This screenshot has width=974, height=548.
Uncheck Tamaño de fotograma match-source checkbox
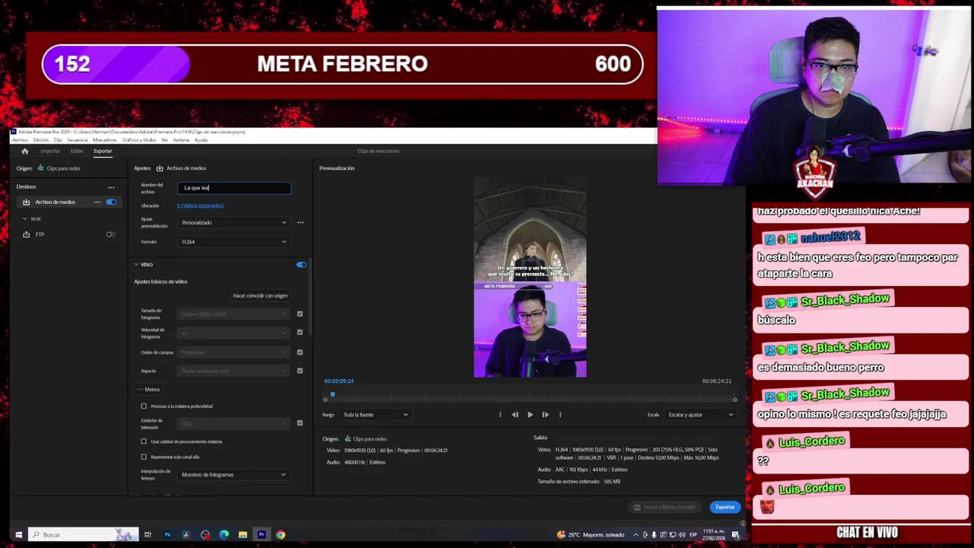[300, 314]
